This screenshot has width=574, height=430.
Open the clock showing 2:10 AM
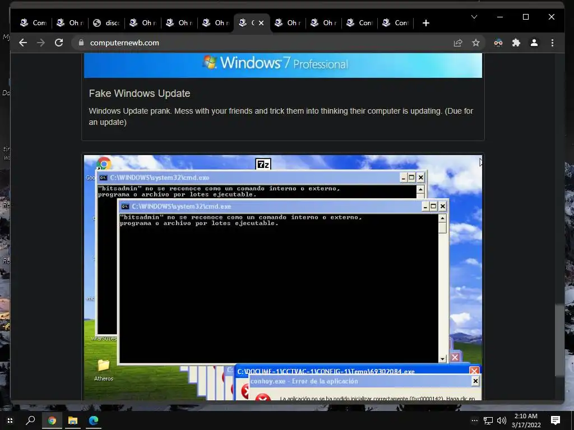pos(526,420)
